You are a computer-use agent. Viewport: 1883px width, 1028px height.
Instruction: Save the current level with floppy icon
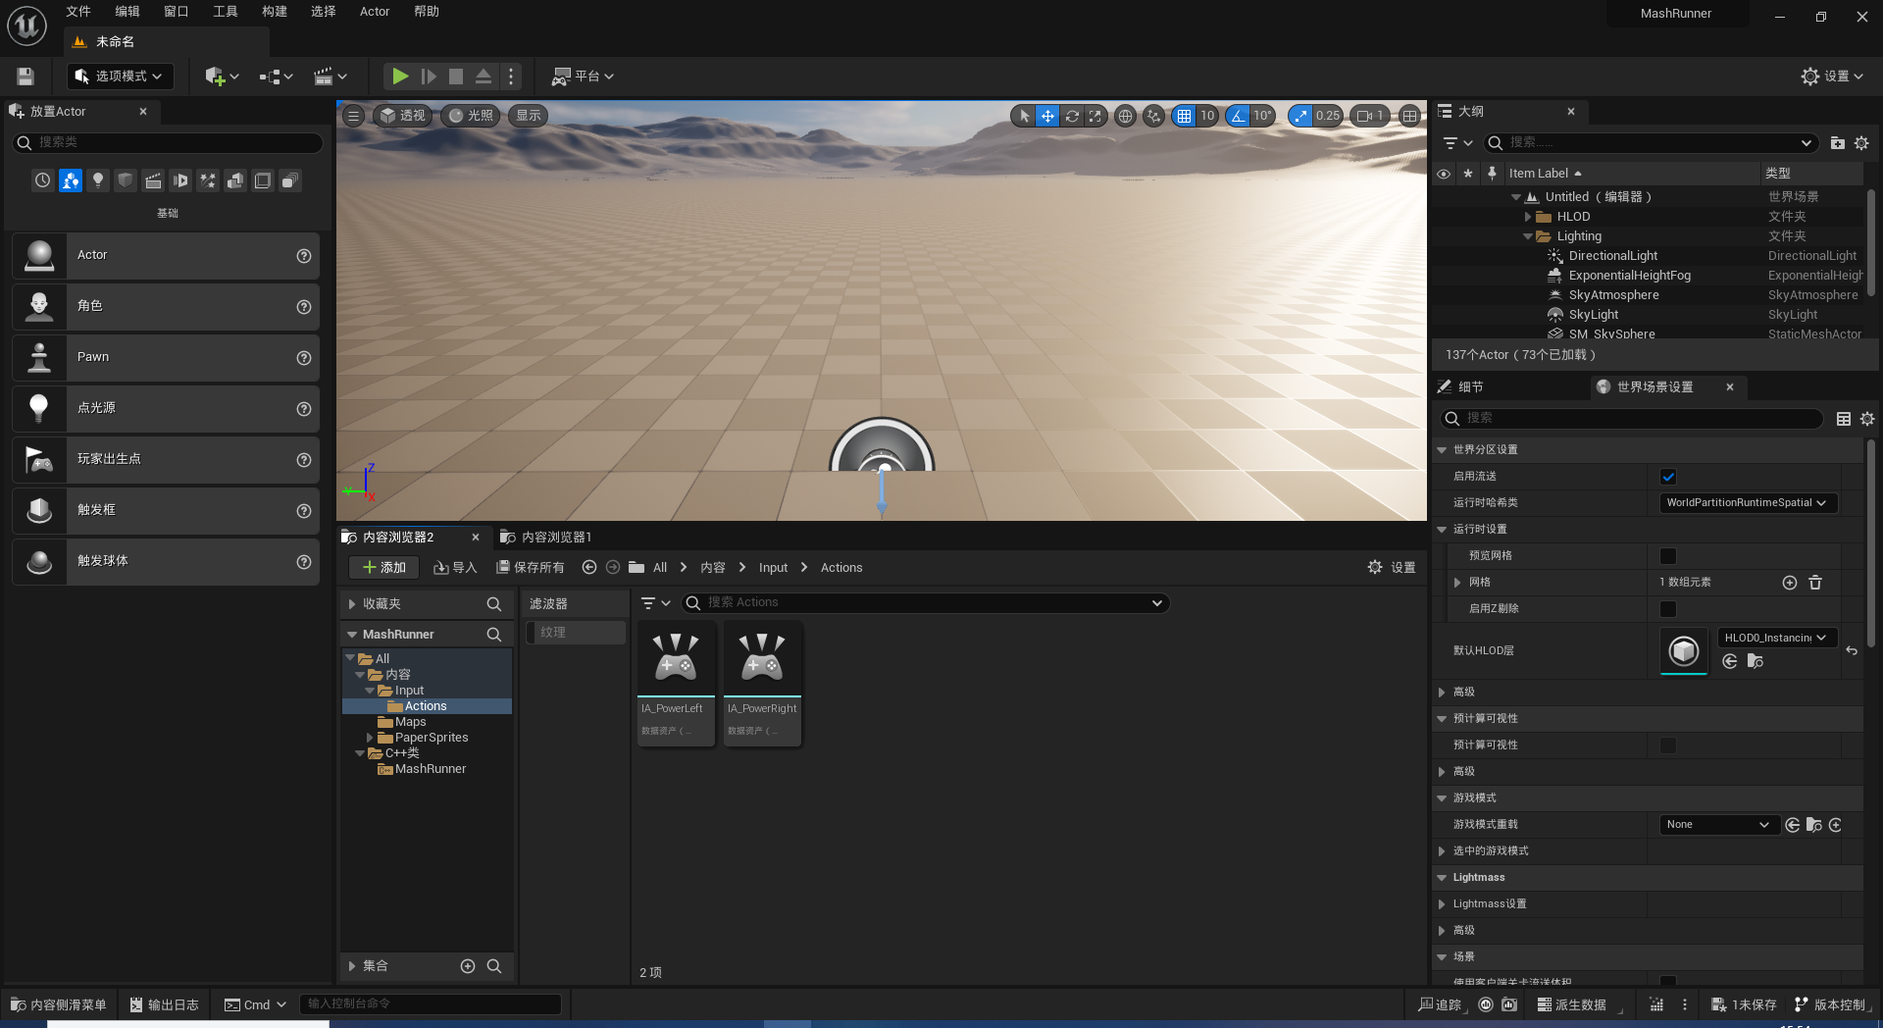[25, 76]
